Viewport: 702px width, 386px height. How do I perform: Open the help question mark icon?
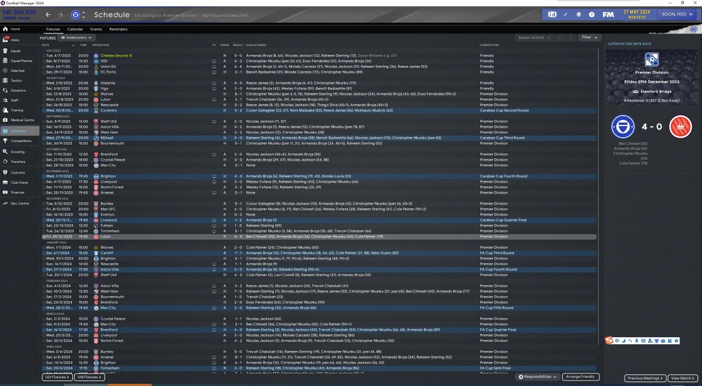click(593, 14)
